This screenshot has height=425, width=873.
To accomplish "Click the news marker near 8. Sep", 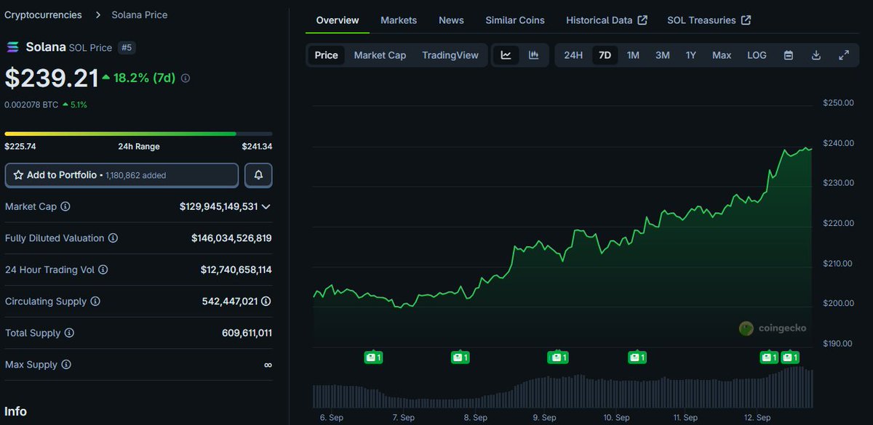I will point(460,357).
